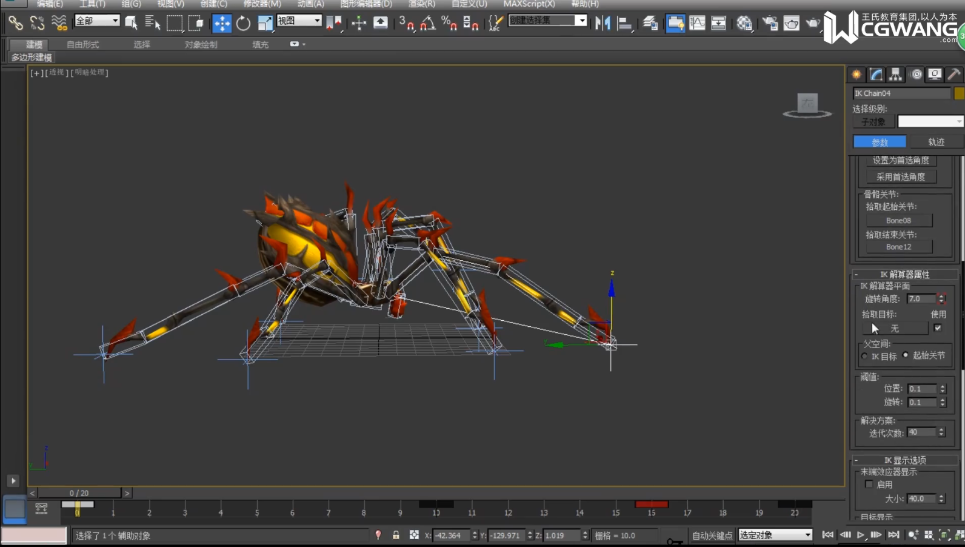Select the Link tool in toolbar
Image resolution: width=965 pixels, height=547 pixels.
pos(15,23)
